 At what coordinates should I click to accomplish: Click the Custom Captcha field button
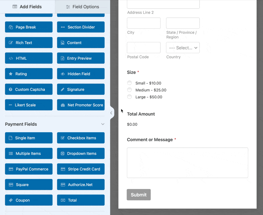[x=29, y=89]
